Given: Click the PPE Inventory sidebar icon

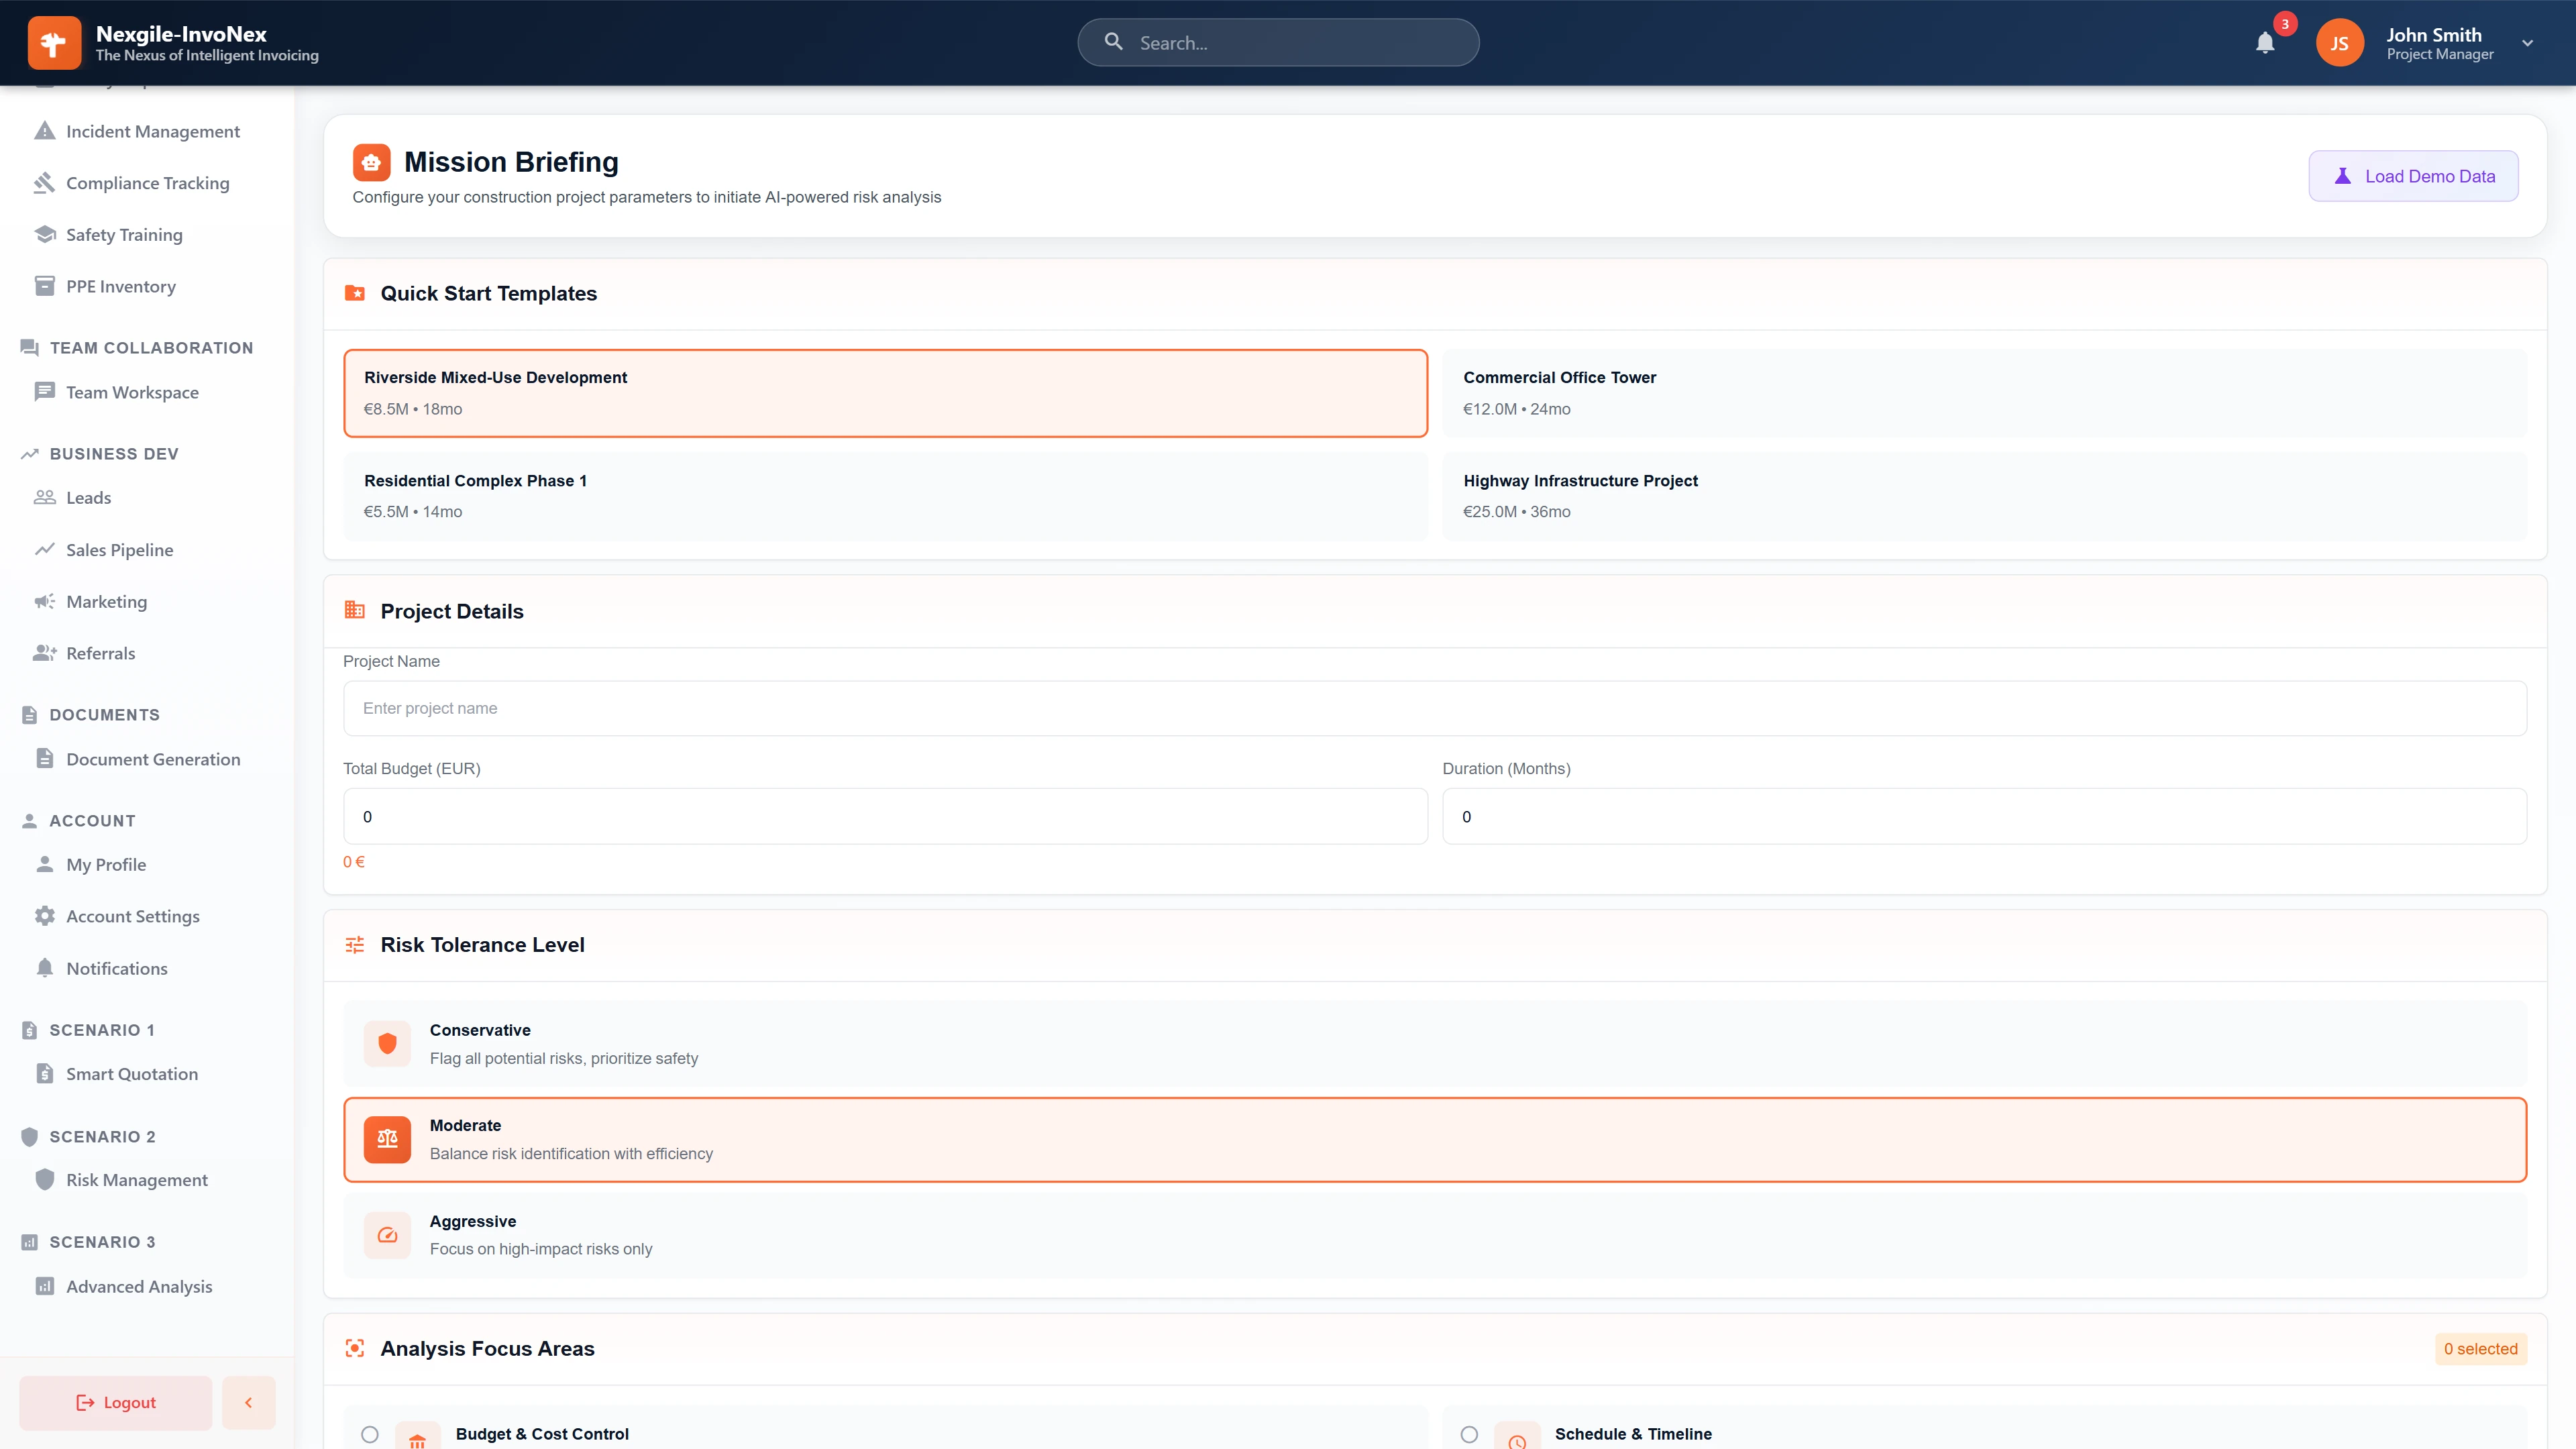Looking at the screenshot, I should click(45, 286).
